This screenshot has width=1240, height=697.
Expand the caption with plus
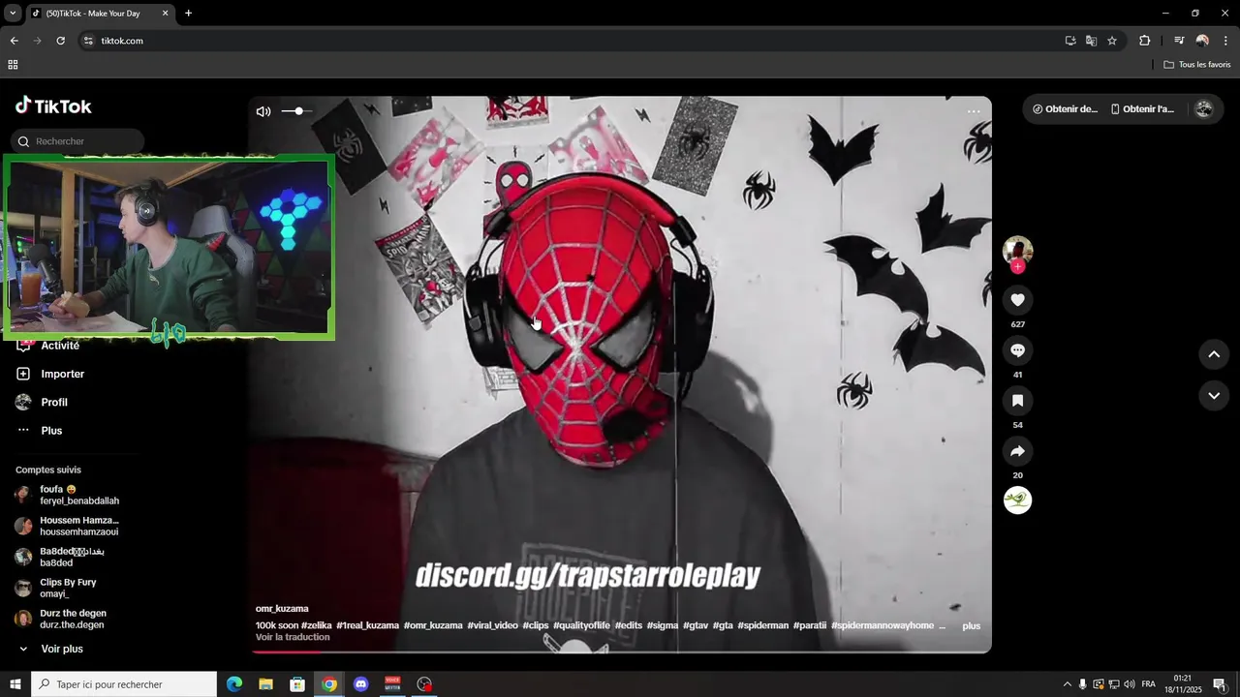point(971,626)
